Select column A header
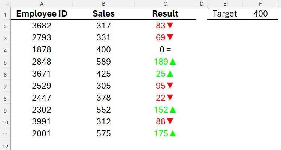 [x=42, y=3]
